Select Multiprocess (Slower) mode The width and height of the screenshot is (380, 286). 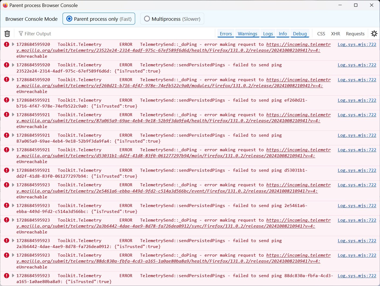click(172, 19)
